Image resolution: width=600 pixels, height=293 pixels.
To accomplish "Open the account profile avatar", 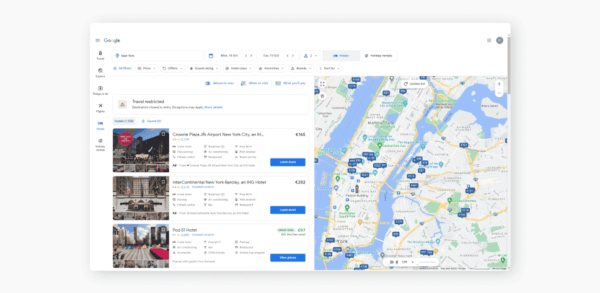I will click(x=500, y=40).
